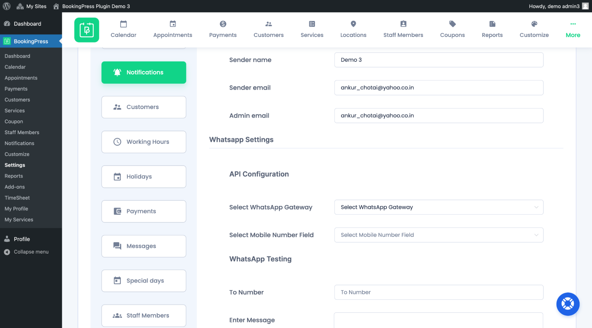The width and height of the screenshot is (592, 328).
Task: Click inside the To Number input field
Action: click(x=439, y=292)
